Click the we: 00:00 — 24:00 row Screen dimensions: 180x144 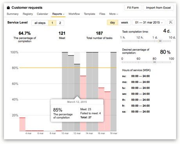pos(136,94)
